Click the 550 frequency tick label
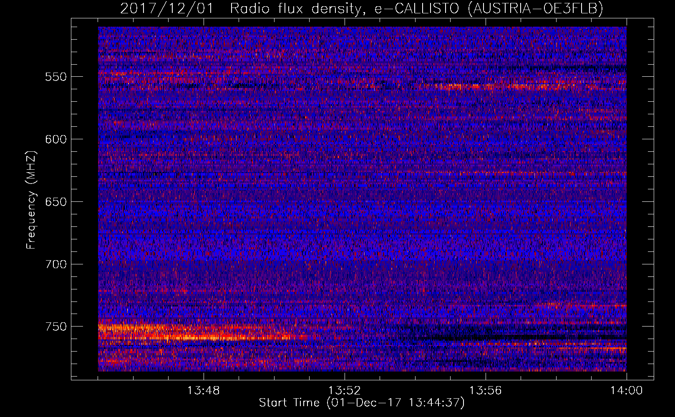The height and width of the screenshot is (417, 675). click(x=56, y=77)
